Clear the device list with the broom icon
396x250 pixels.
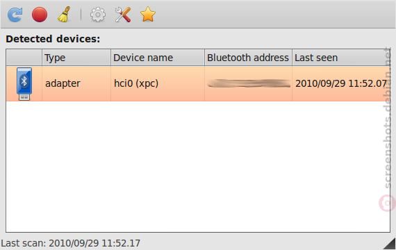point(64,15)
